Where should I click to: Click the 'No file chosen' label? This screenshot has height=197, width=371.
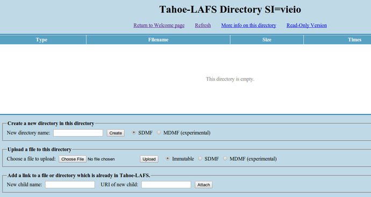[101, 159]
